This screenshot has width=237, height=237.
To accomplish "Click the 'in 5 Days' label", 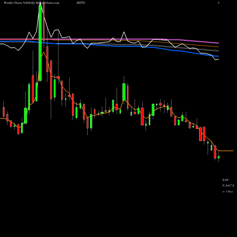I will (x=228, y=191).
